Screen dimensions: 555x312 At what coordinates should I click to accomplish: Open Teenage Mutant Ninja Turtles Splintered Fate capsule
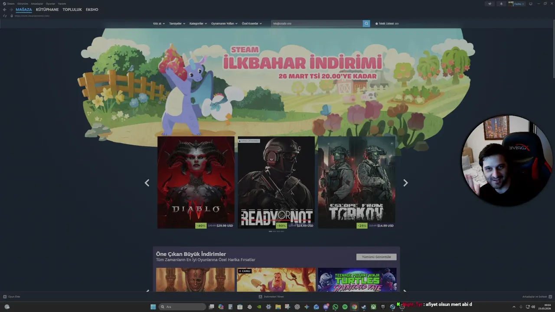[357, 279]
